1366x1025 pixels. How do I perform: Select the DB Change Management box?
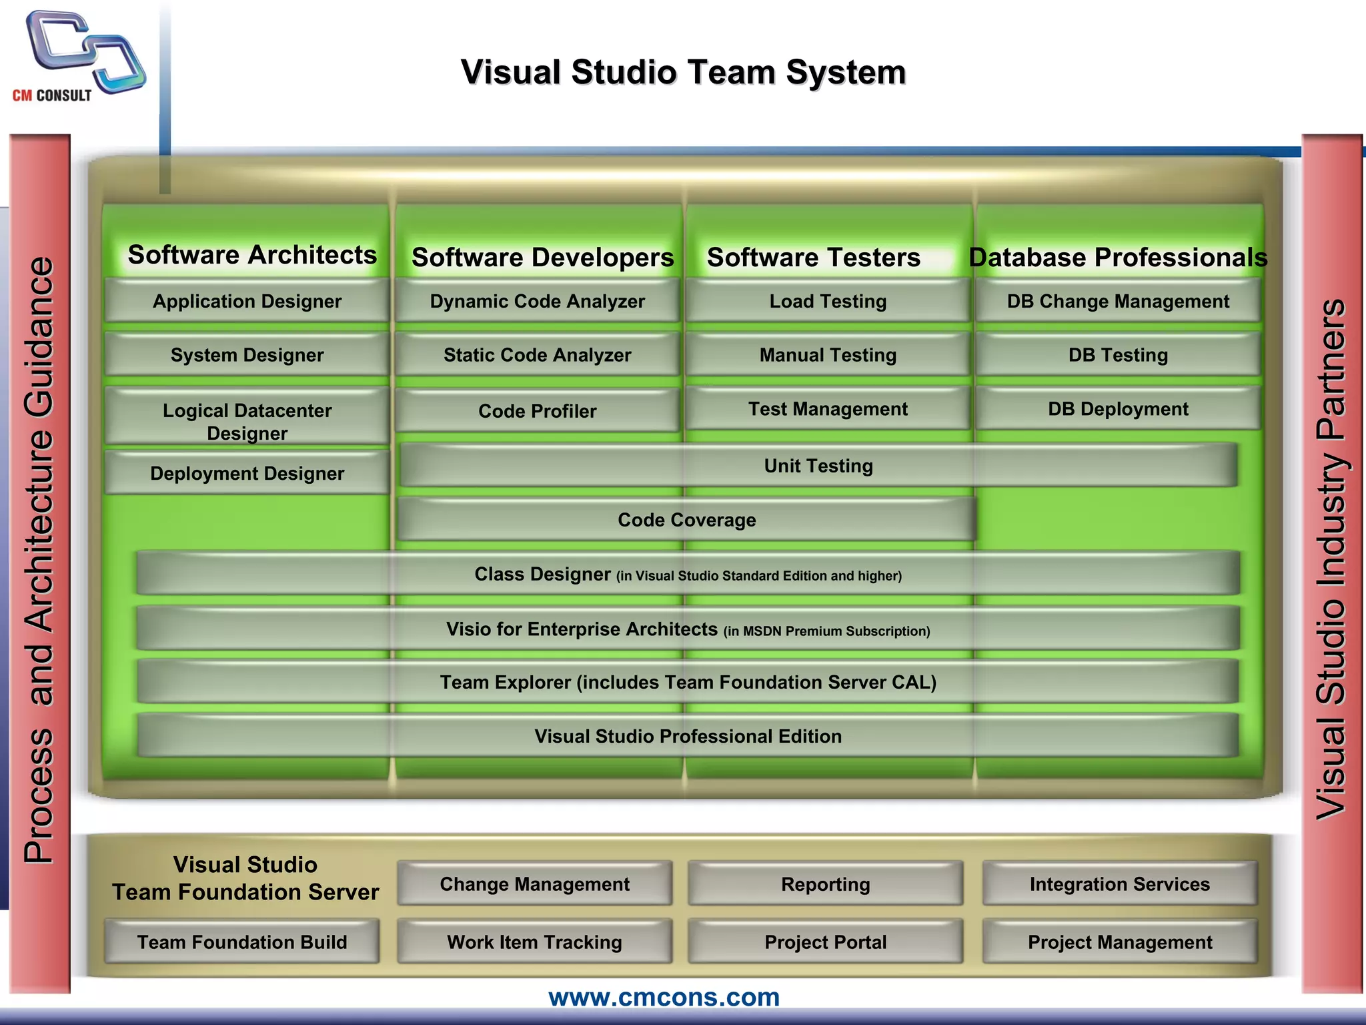coord(1118,301)
